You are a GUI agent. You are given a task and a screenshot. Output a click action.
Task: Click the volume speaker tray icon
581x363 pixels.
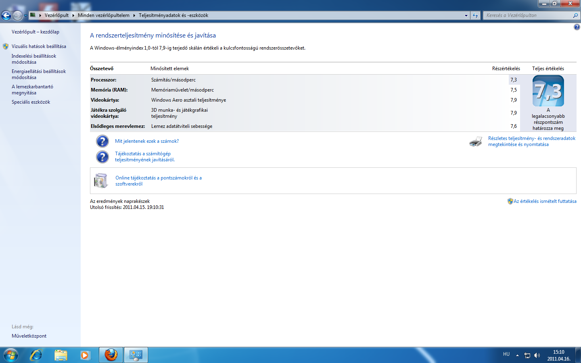coord(537,355)
